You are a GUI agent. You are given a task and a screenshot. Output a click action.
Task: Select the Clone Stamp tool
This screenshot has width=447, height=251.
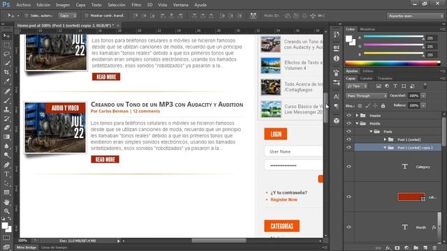click(x=6, y=109)
